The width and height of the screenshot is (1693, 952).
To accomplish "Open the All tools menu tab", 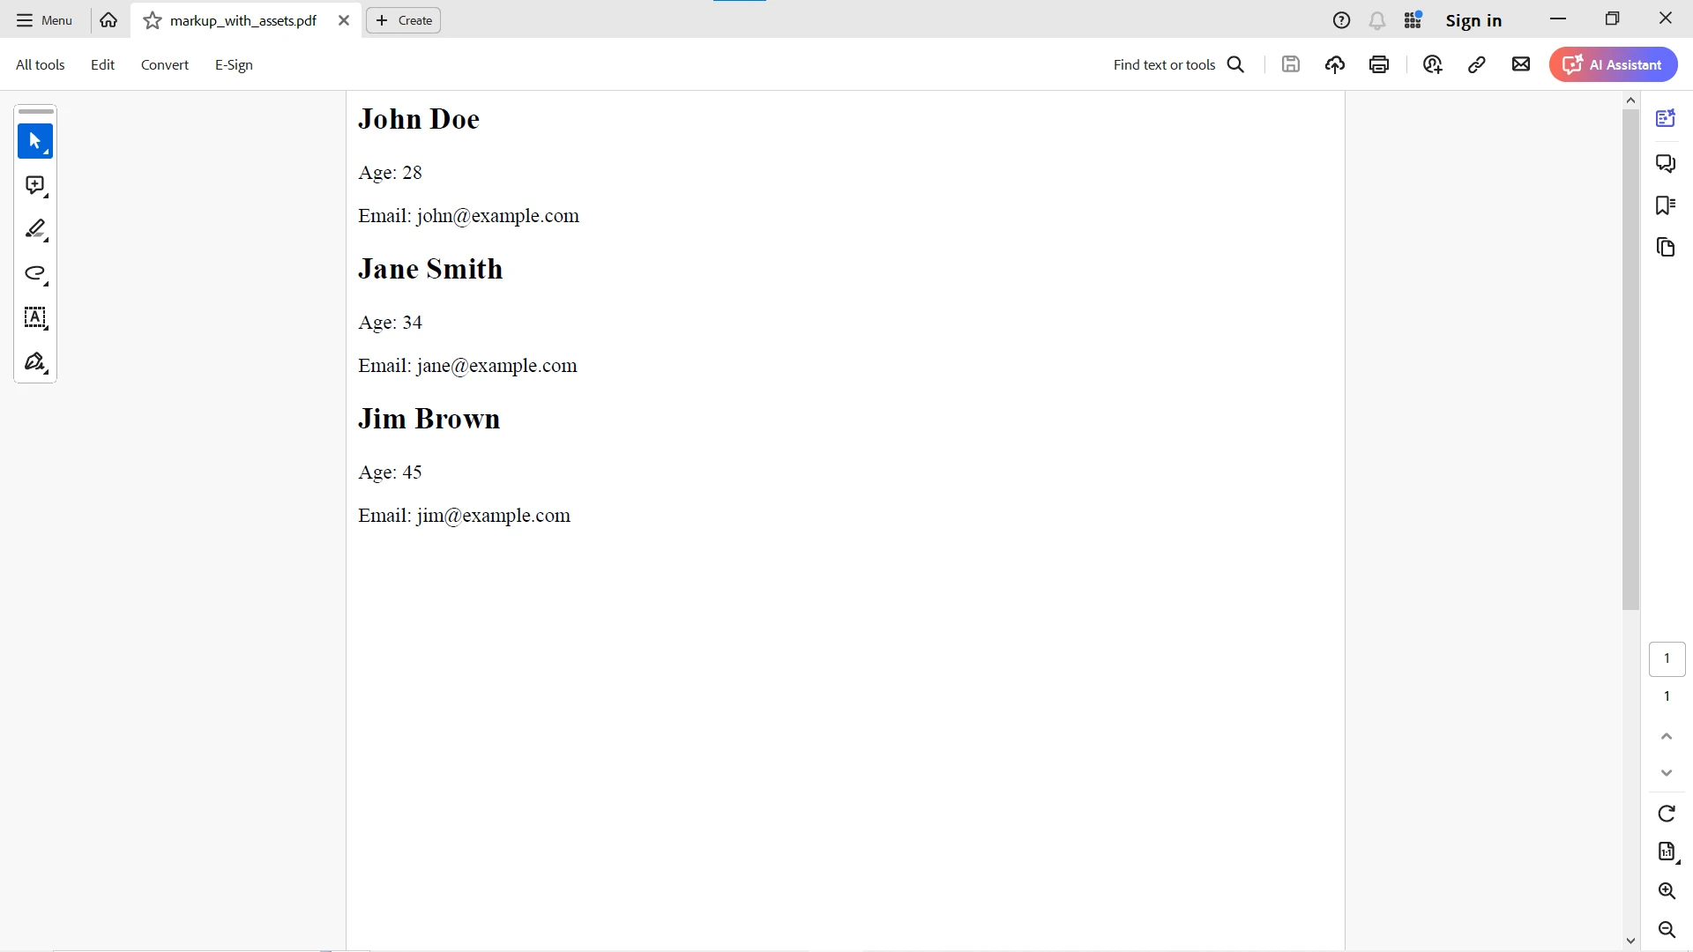I will point(40,64).
